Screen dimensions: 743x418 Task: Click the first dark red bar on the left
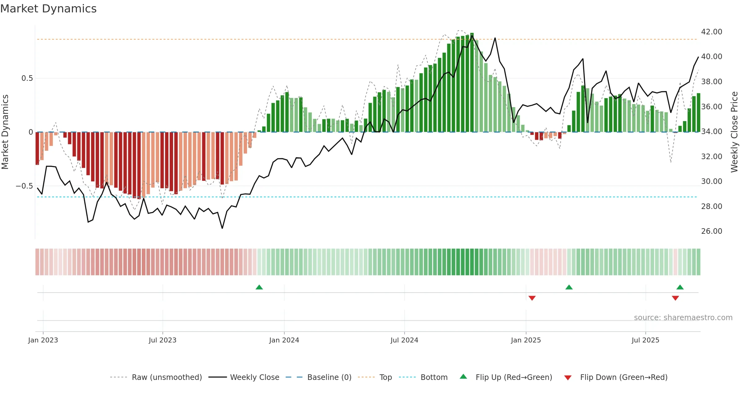(37, 148)
